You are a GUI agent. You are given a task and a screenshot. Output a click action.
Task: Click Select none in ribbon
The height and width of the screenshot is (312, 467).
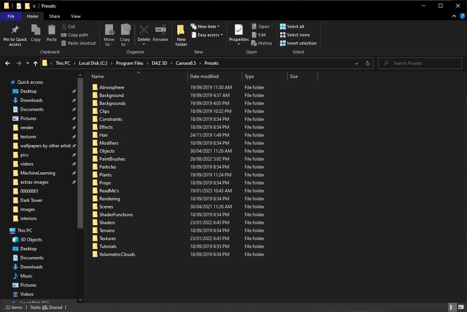pos(295,35)
